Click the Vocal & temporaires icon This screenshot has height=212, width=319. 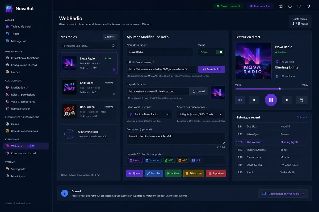(x=7, y=102)
